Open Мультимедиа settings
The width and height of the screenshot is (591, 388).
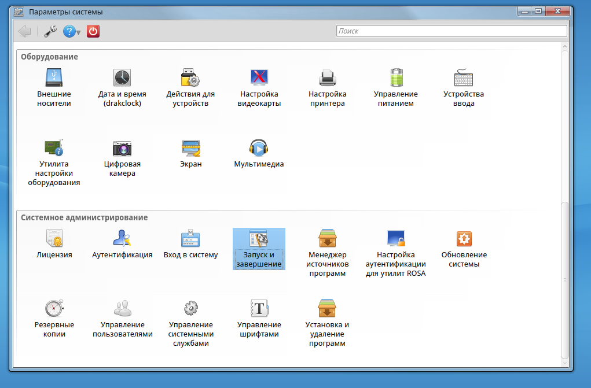[259, 155]
